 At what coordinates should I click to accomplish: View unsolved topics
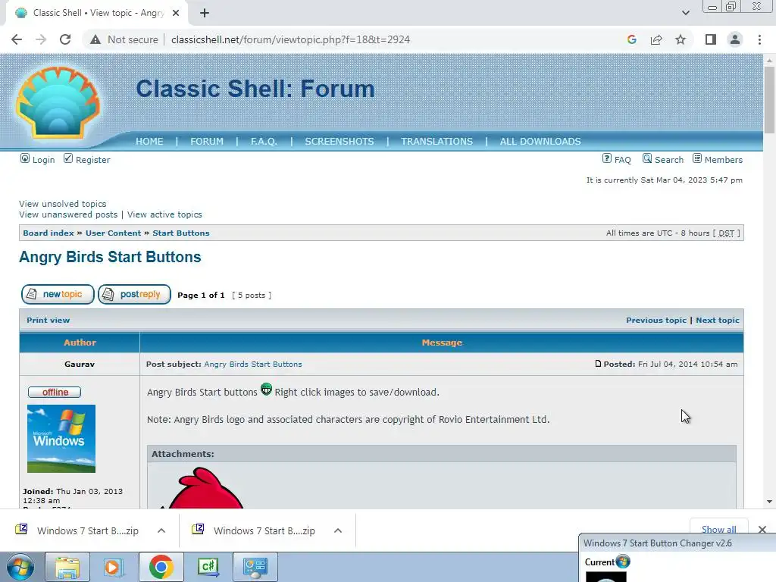(x=63, y=204)
